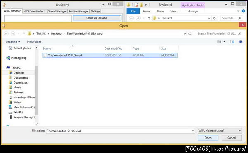Open the Manage tab under Application Tools
The image size is (248, 153).
click(x=193, y=12)
